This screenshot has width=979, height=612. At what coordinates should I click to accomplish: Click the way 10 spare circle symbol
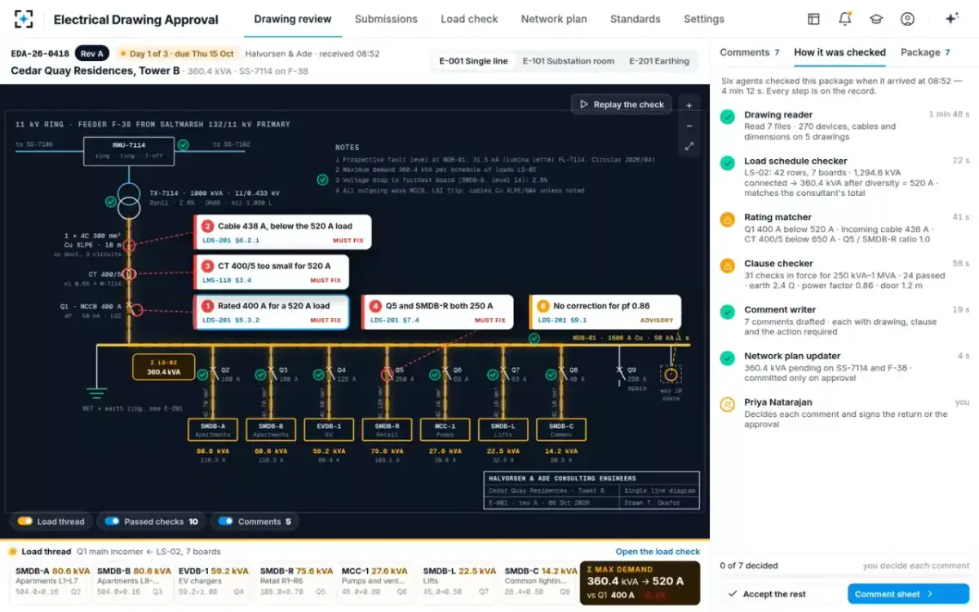point(671,375)
